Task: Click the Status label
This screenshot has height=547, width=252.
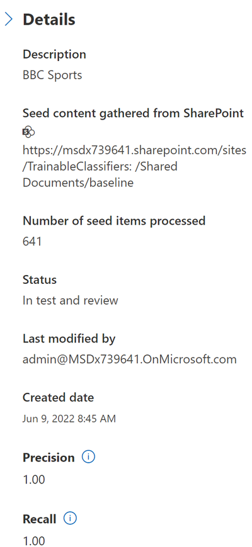Action: [40, 279]
